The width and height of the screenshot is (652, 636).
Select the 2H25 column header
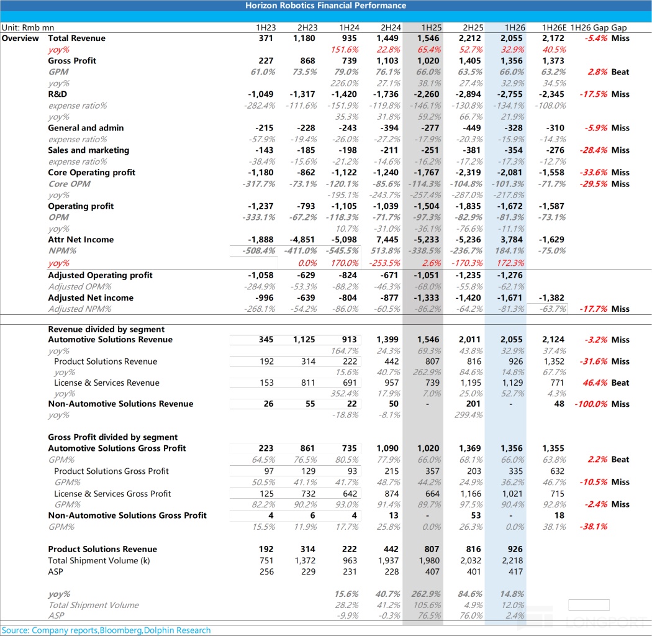coord(473,27)
